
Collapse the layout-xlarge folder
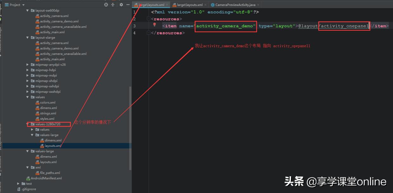(28, 37)
